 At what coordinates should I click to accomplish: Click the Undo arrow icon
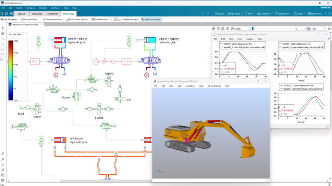click(203, 14)
